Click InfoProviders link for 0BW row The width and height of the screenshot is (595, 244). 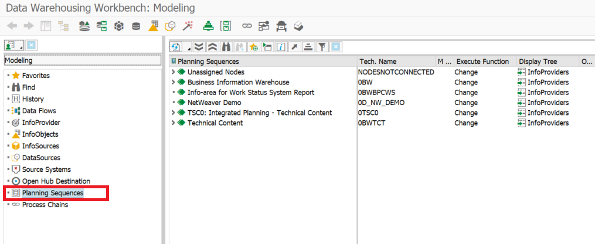pyautogui.click(x=548, y=82)
